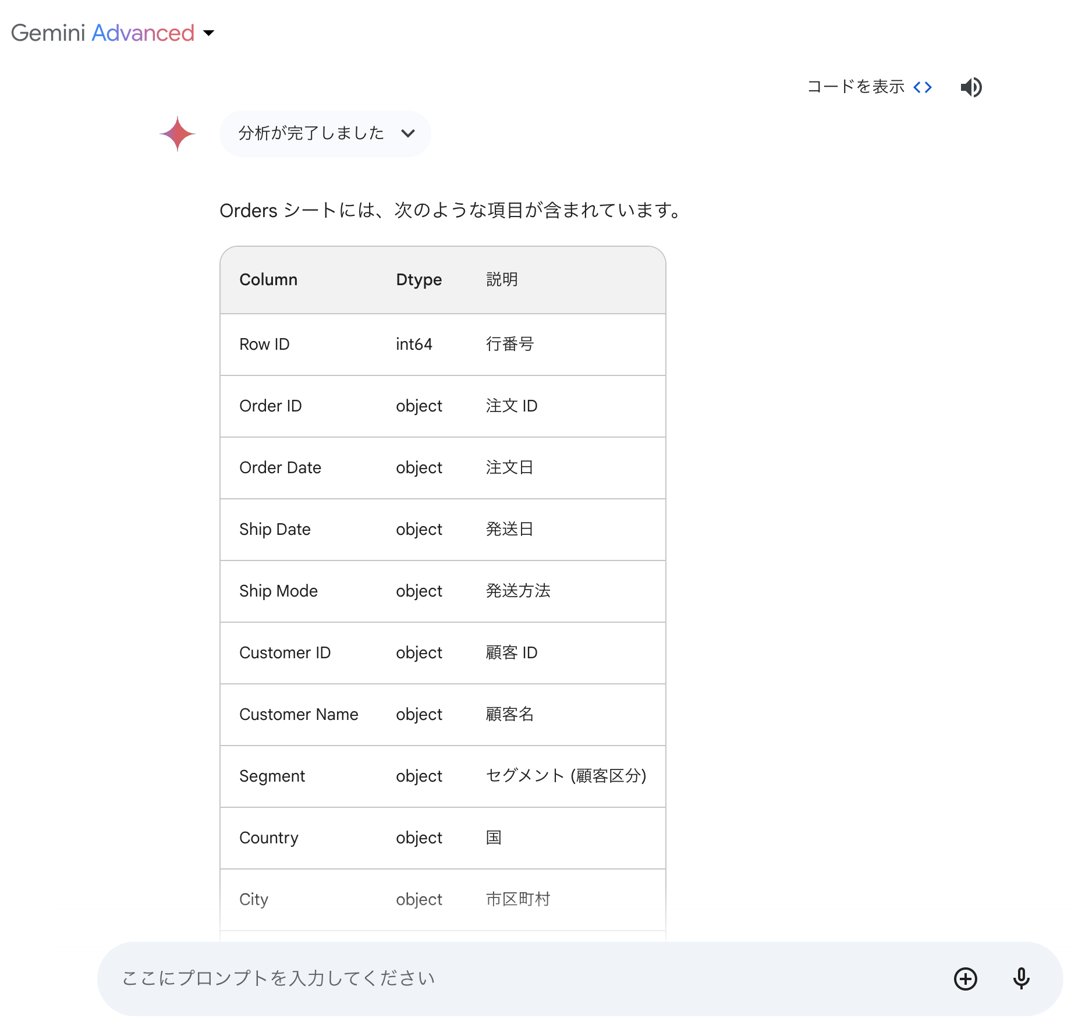The height and width of the screenshot is (1029, 1071).
Task: Click the Gemini Advanced title text
Action: coord(102,33)
